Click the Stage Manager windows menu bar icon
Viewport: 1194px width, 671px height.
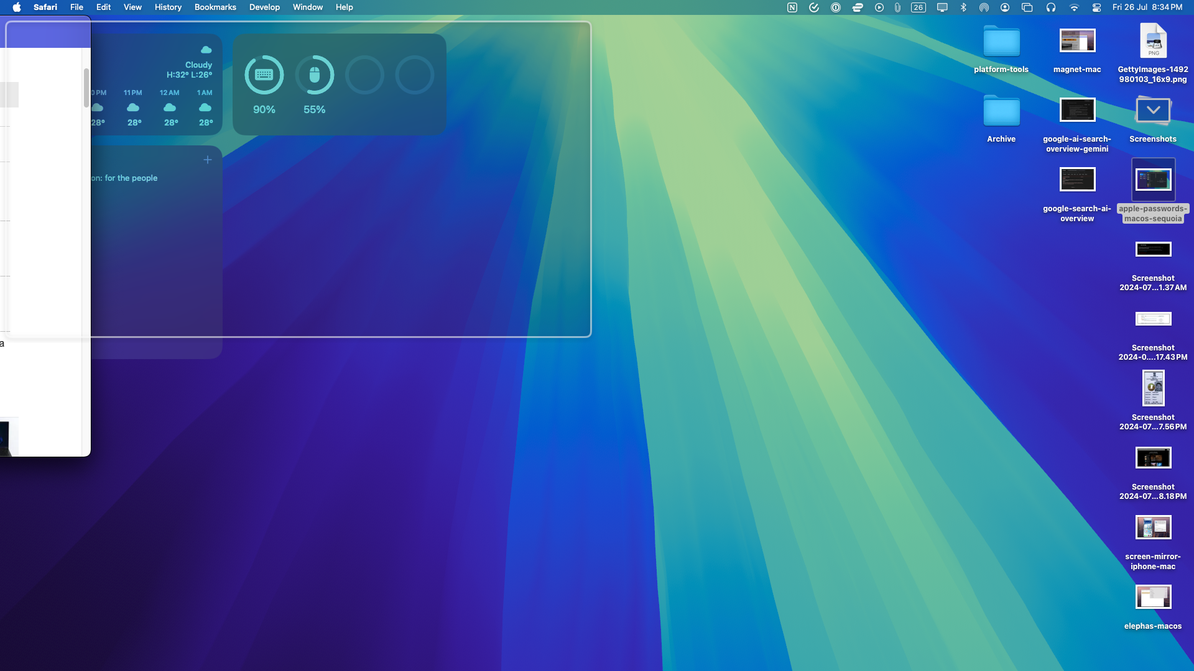[x=1027, y=7]
